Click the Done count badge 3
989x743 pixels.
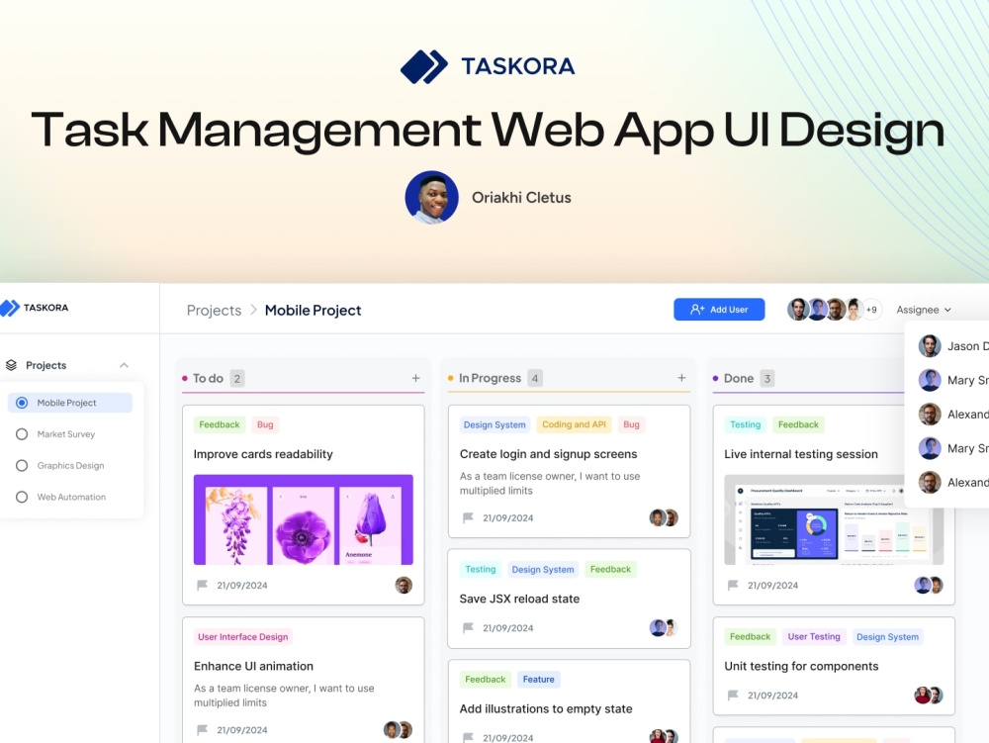[767, 379]
